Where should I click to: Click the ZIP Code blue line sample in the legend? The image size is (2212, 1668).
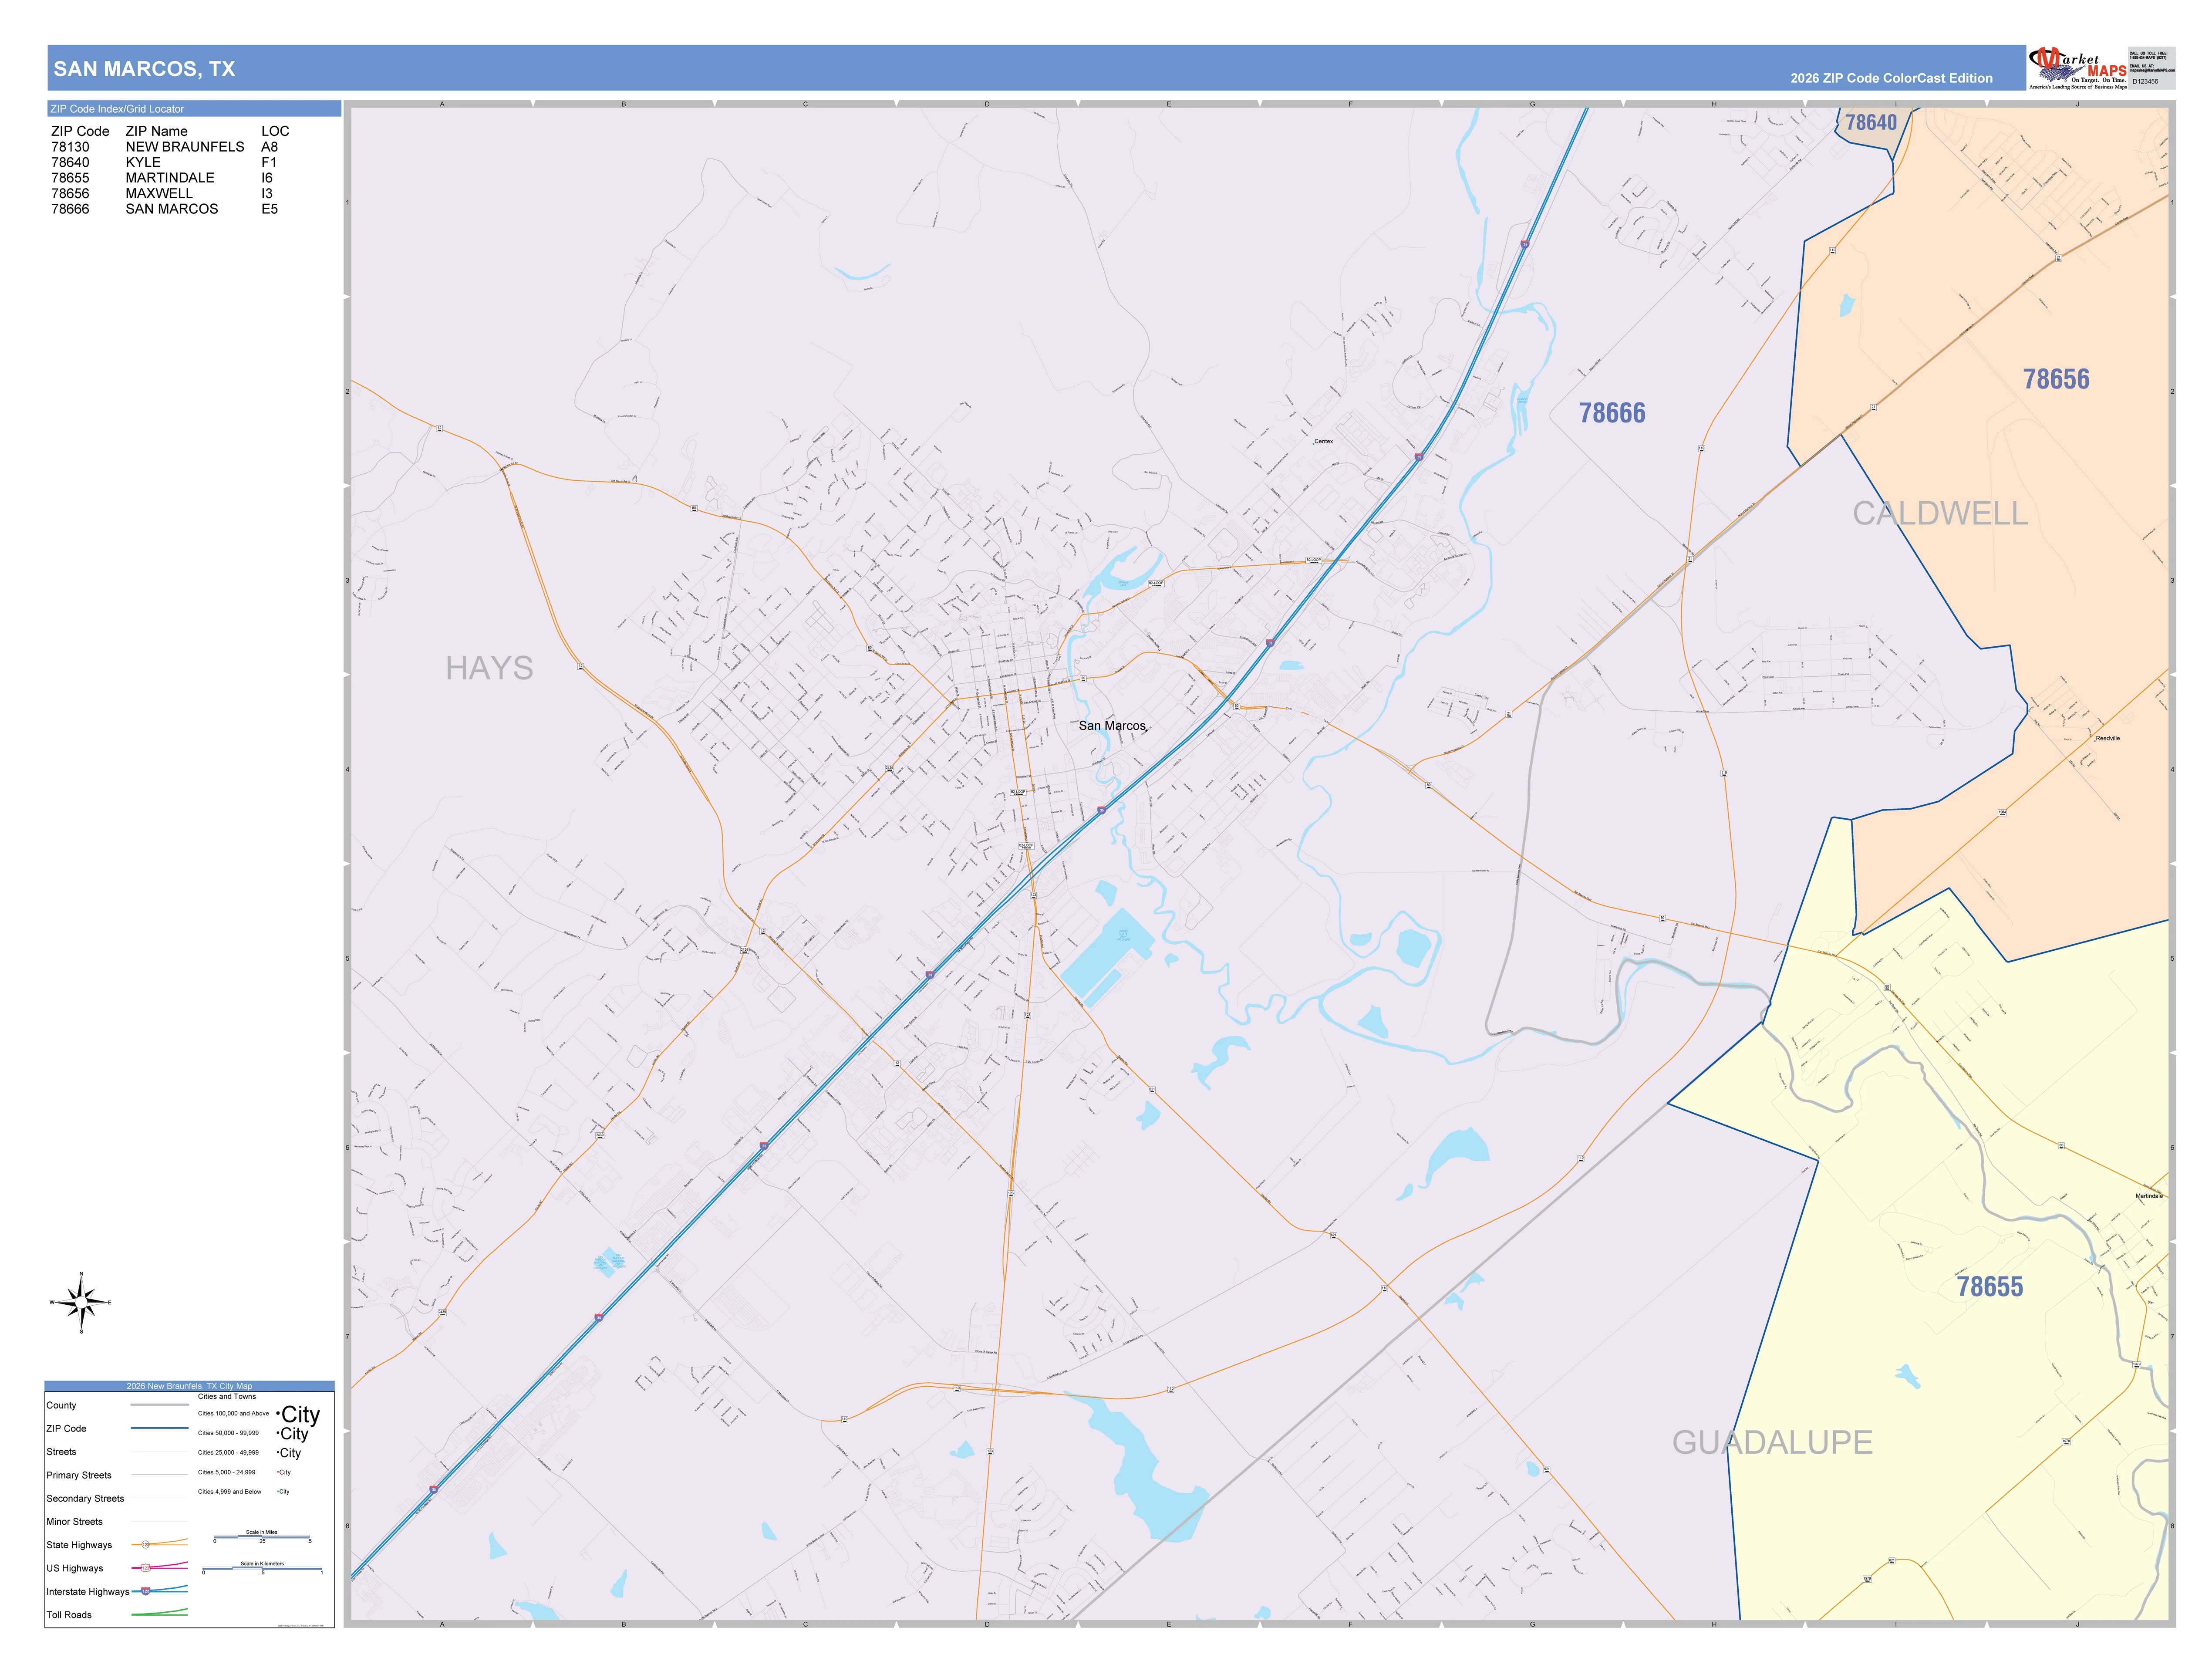(159, 1428)
